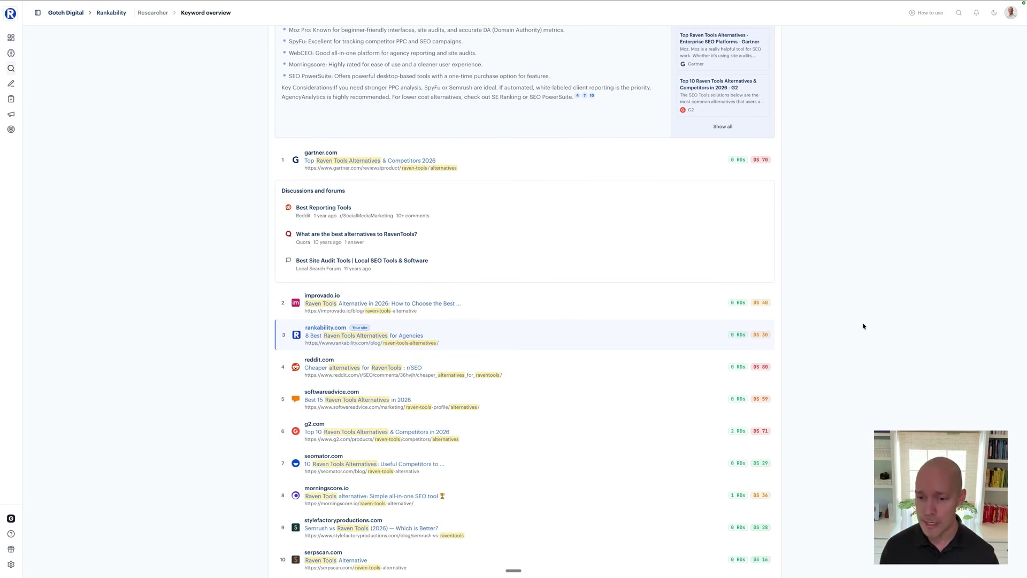Open G2 source card in AI overview

pos(723,95)
